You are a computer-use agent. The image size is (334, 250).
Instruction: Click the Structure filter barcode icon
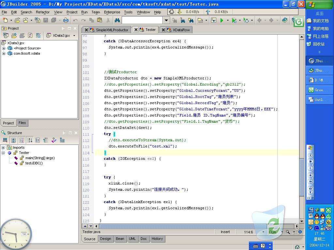5,140
